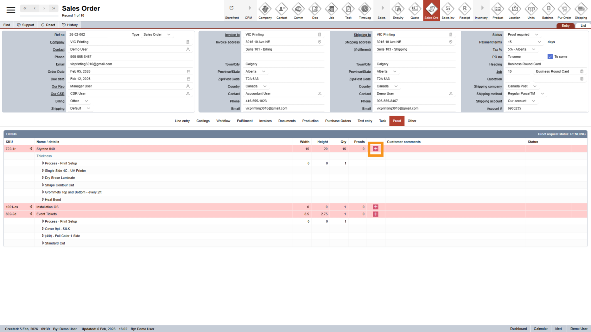This screenshot has width=591, height=332.
Task: Open the Quote module icon
Action: click(414, 11)
